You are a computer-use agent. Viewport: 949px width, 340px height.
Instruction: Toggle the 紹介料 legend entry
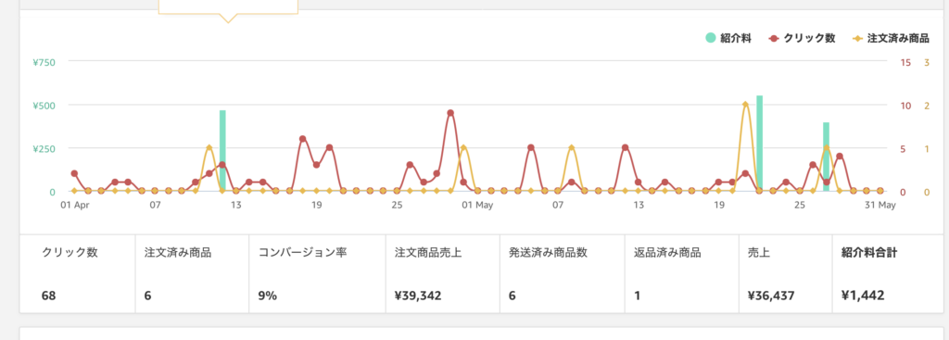728,38
